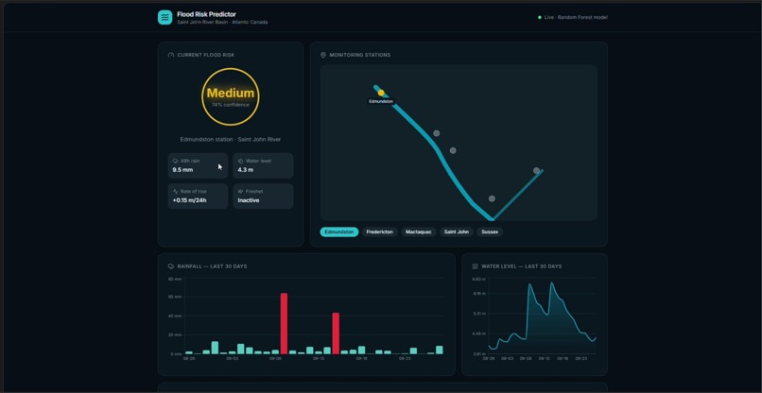Click the 'CURRENT FLOOD RISK' heading
The width and height of the screenshot is (762, 393).
click(205, 56)
